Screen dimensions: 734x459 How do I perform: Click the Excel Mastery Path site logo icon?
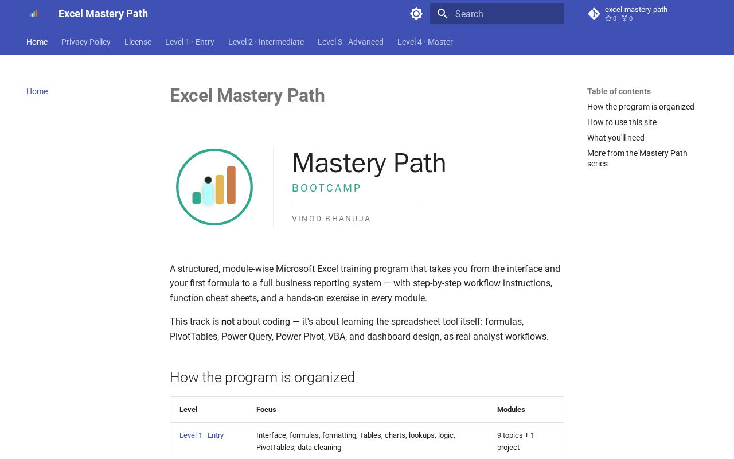point(33,14)
